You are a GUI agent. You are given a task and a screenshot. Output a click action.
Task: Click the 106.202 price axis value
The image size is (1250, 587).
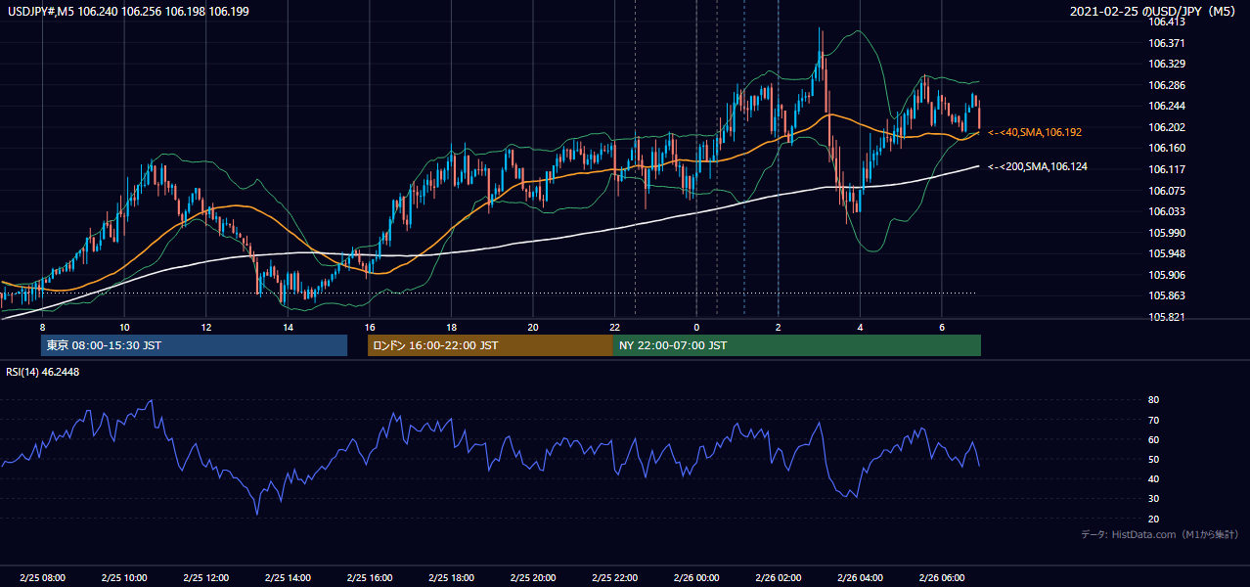click(x=1167, y=127)
